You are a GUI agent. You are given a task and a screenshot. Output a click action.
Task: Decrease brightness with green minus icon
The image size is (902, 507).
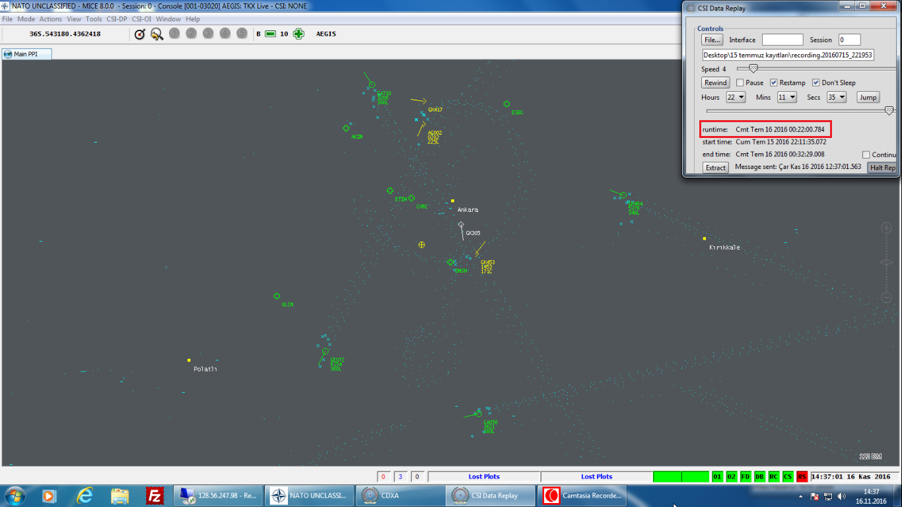click(x=270, y=34)
